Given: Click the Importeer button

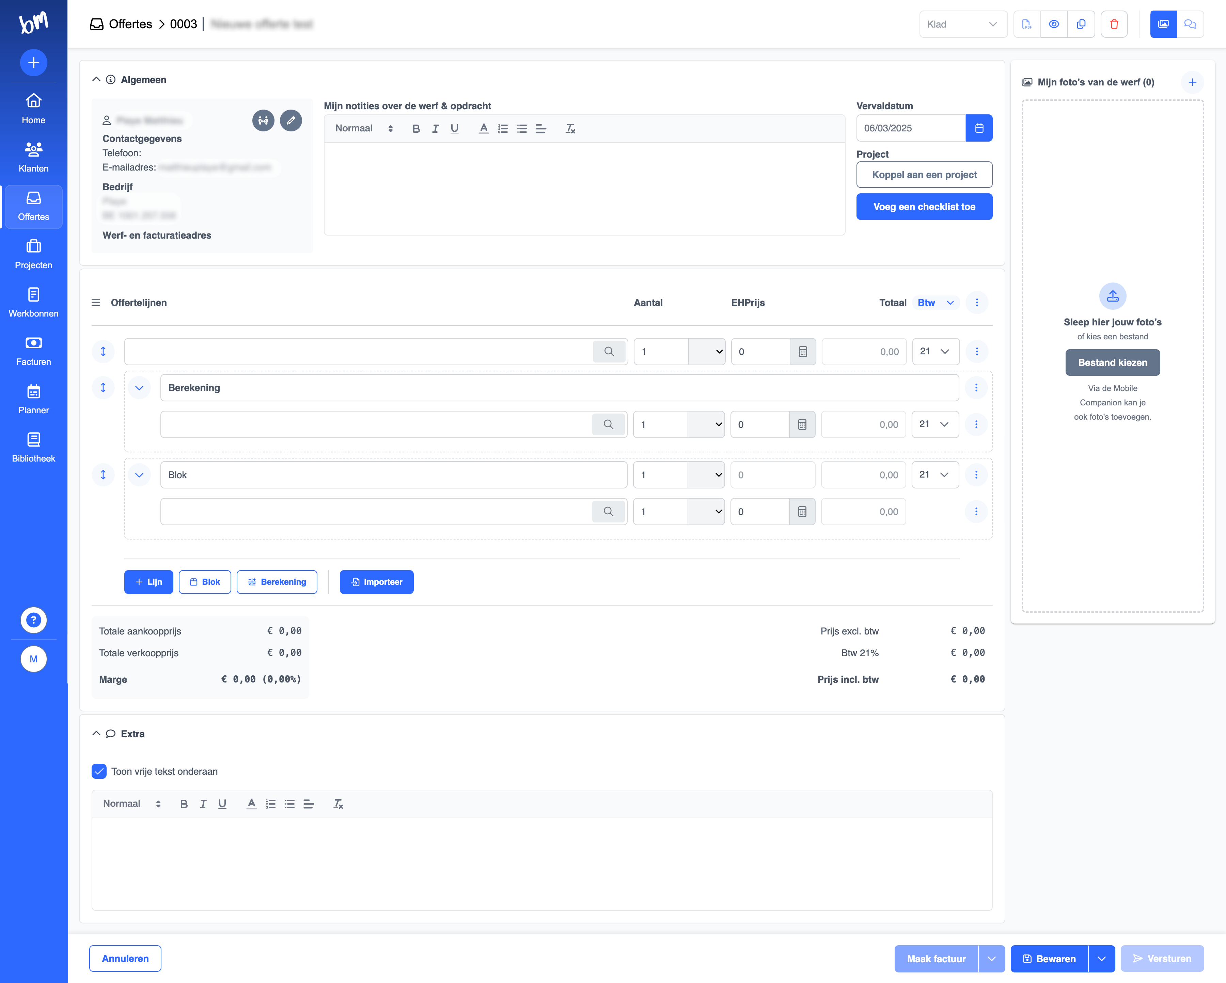Looking at the screenshot, I should 376,582.
